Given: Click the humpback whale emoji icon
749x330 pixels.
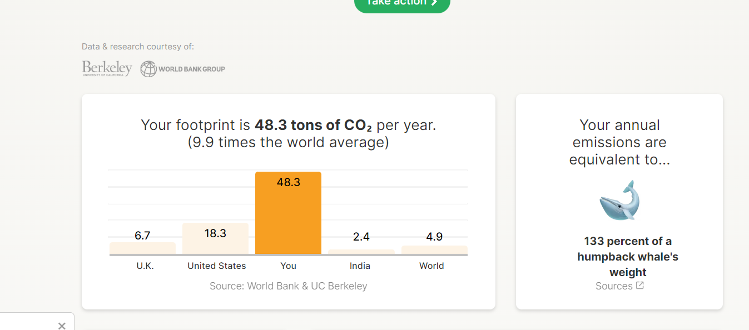Looking at the screenshot, I should tap(619, 200).
